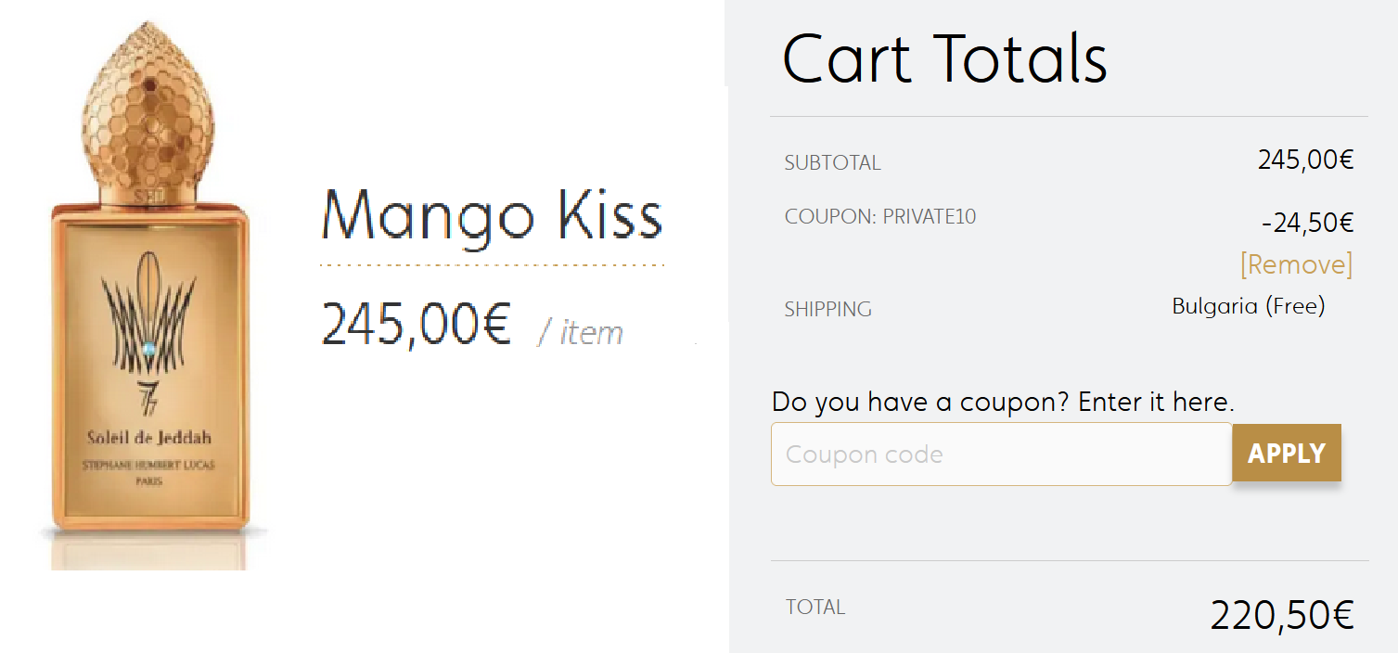Click the Soleil de Jeddah bottle label text
Screen dimensions: 1398x653
coord(150,438)
